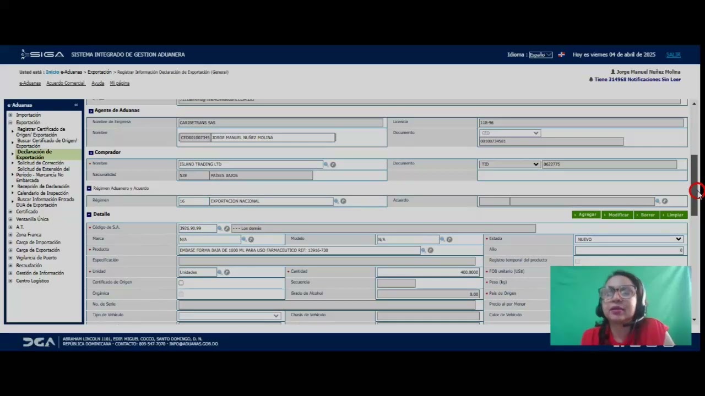Open the Comprador Documento type dropdown showing TID
The height and width of the screenshot is (396, 705).
coord(509,164)
